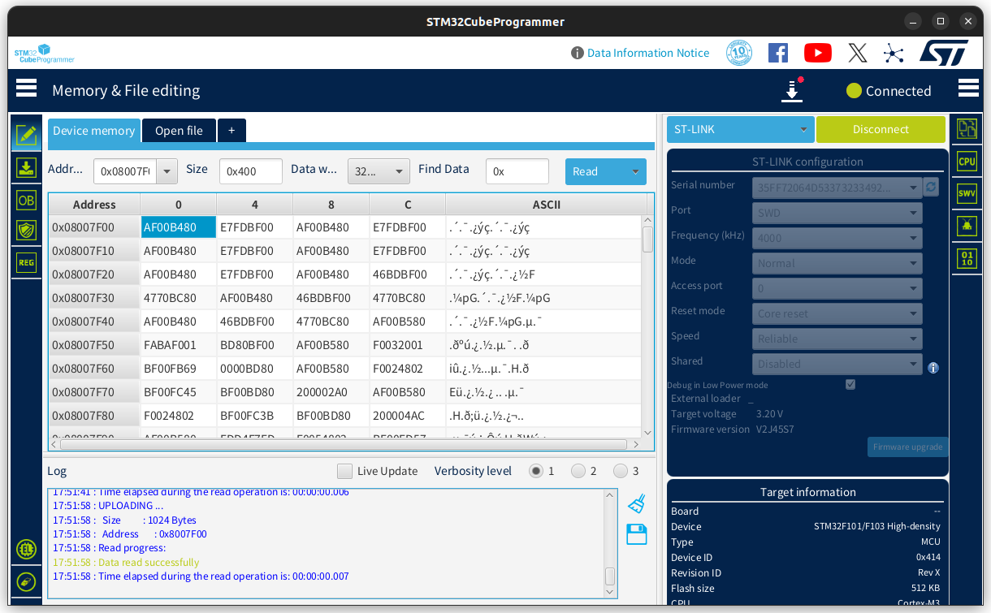Click the ASCII column header
Image resolution: width=991 pixels, height=613 pixels.
(x=546, y=205)
